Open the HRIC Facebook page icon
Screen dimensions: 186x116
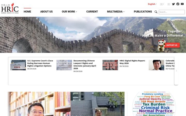(178, 4)
